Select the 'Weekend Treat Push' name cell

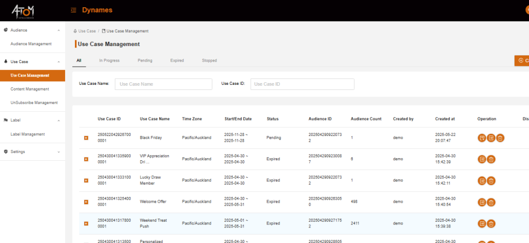click(153, 223)
